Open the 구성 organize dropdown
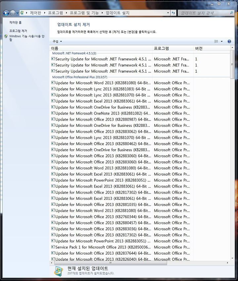Image resolution: width=238 pixels, height=281 pixels. click(x=57, y=42)
